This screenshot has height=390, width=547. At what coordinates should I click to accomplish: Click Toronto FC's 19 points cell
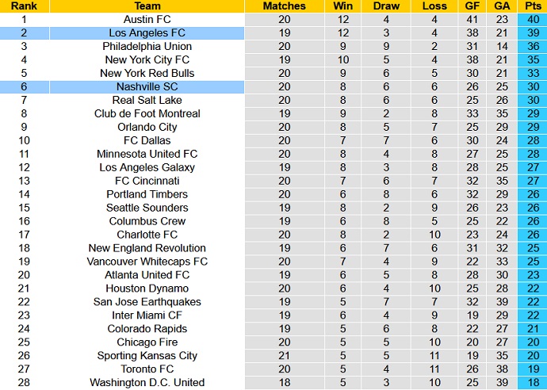click(532, 369)
